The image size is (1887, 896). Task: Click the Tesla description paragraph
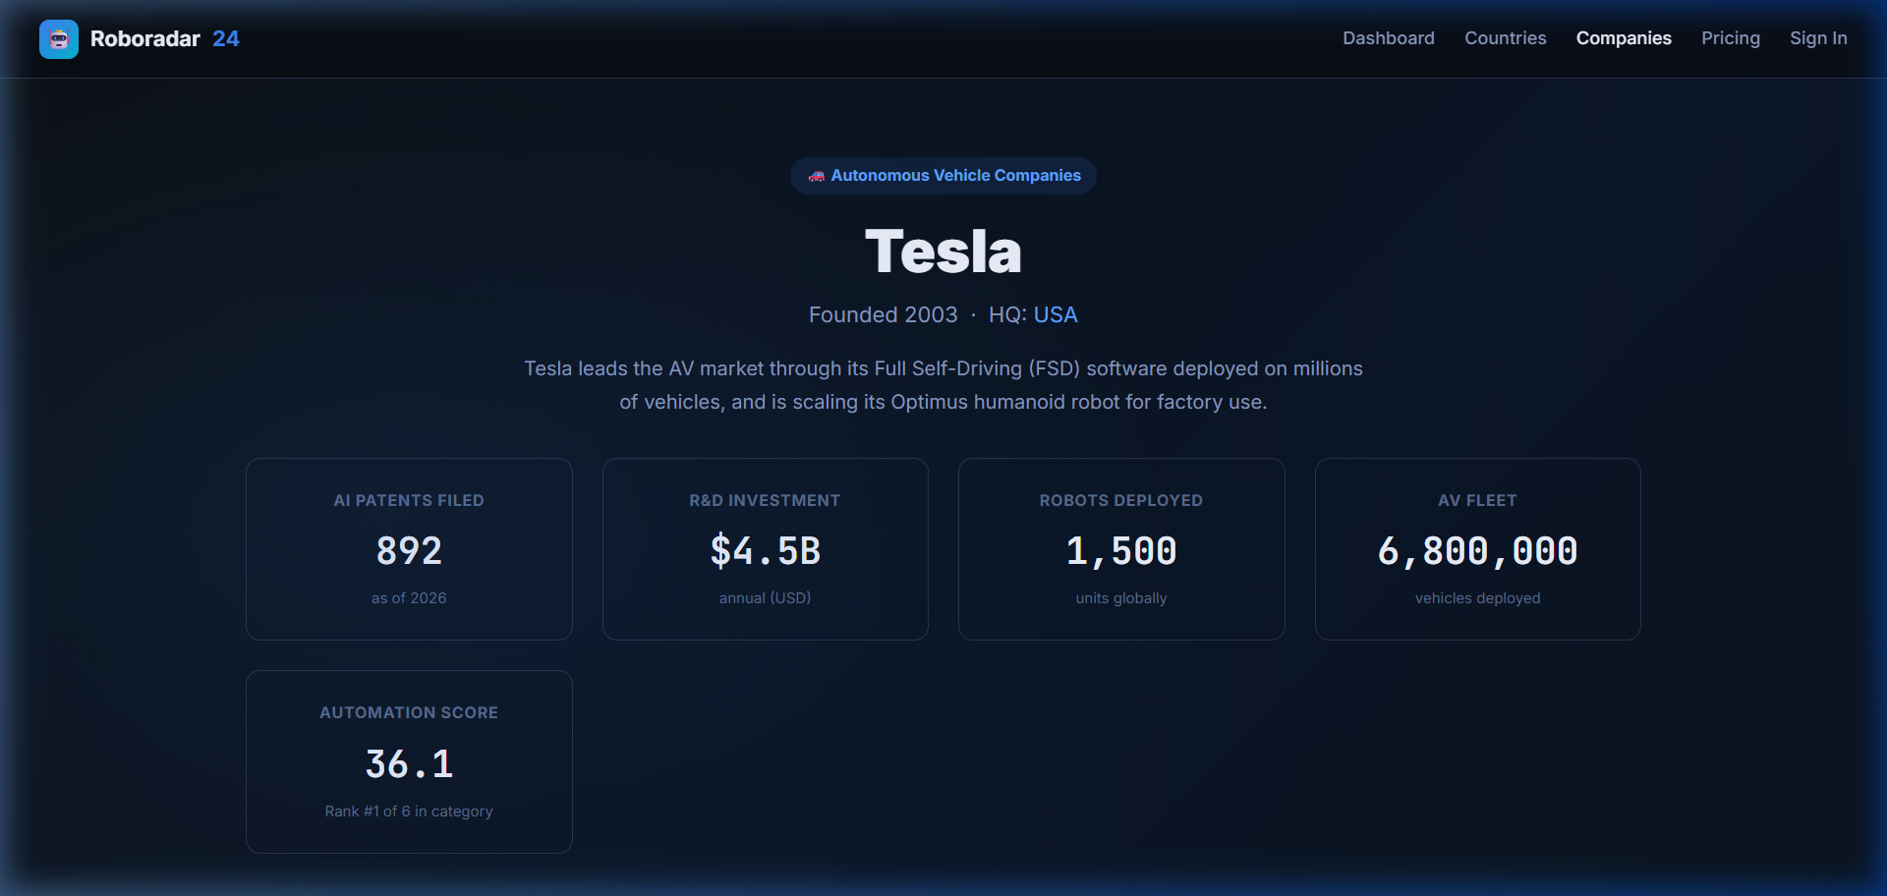pyautogui.click(x=943, y=385)
